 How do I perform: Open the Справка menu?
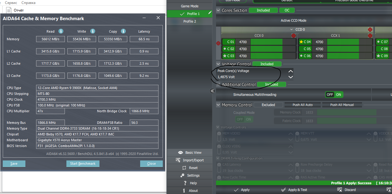[28, 3]
